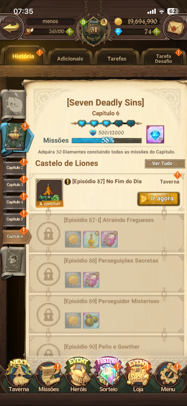
Task: Open the Tarefa Desafio tab
Action: pos(163,58)
